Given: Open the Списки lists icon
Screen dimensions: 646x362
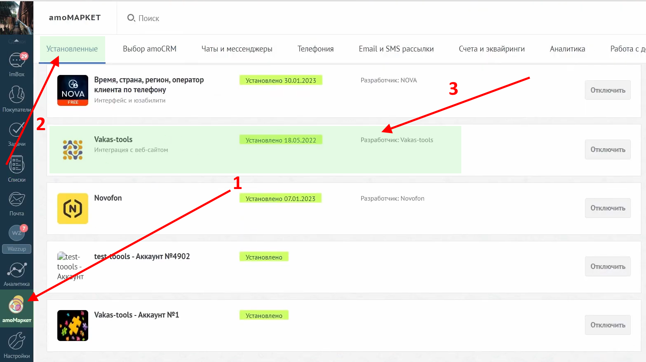Looking at the screenshot, I should [16, 166].
